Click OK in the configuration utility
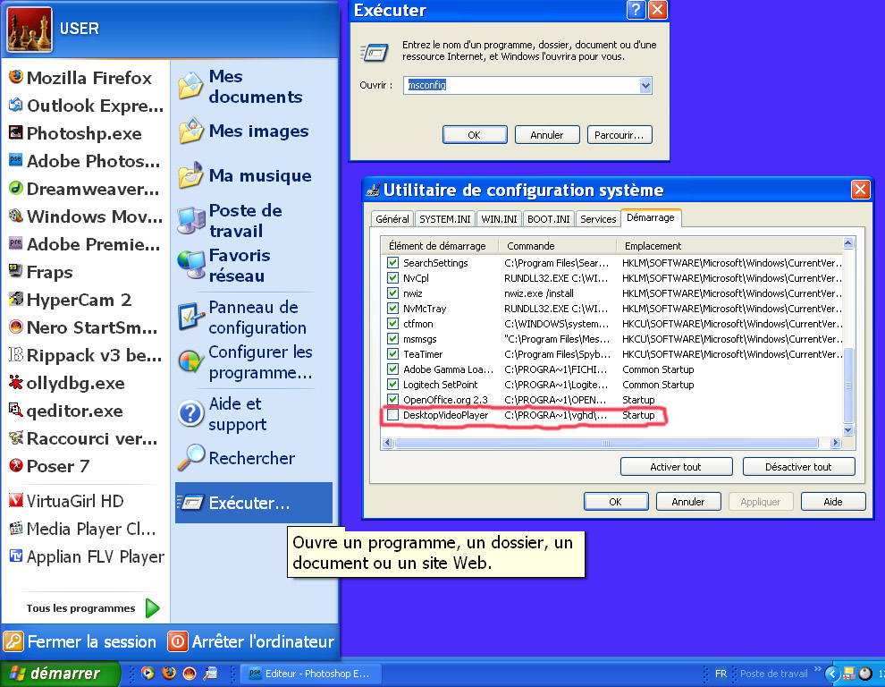 point(616,502)
